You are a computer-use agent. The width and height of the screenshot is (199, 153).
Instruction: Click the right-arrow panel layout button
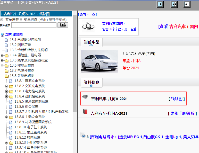(160, 4)
